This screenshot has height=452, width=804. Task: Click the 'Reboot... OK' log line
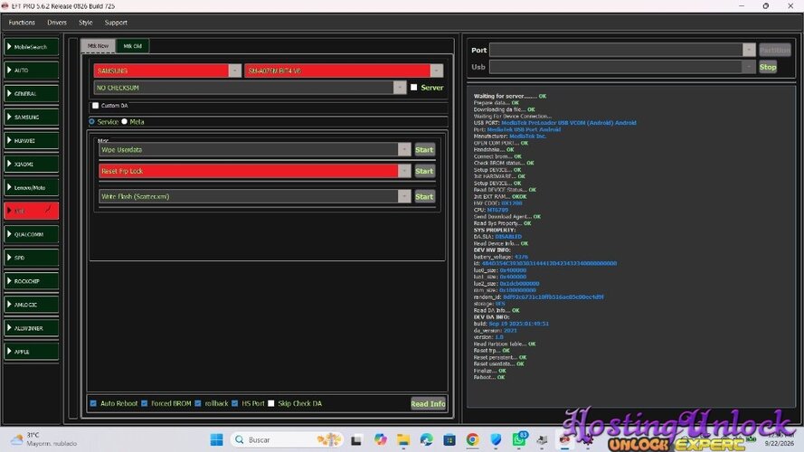[489, 377]
